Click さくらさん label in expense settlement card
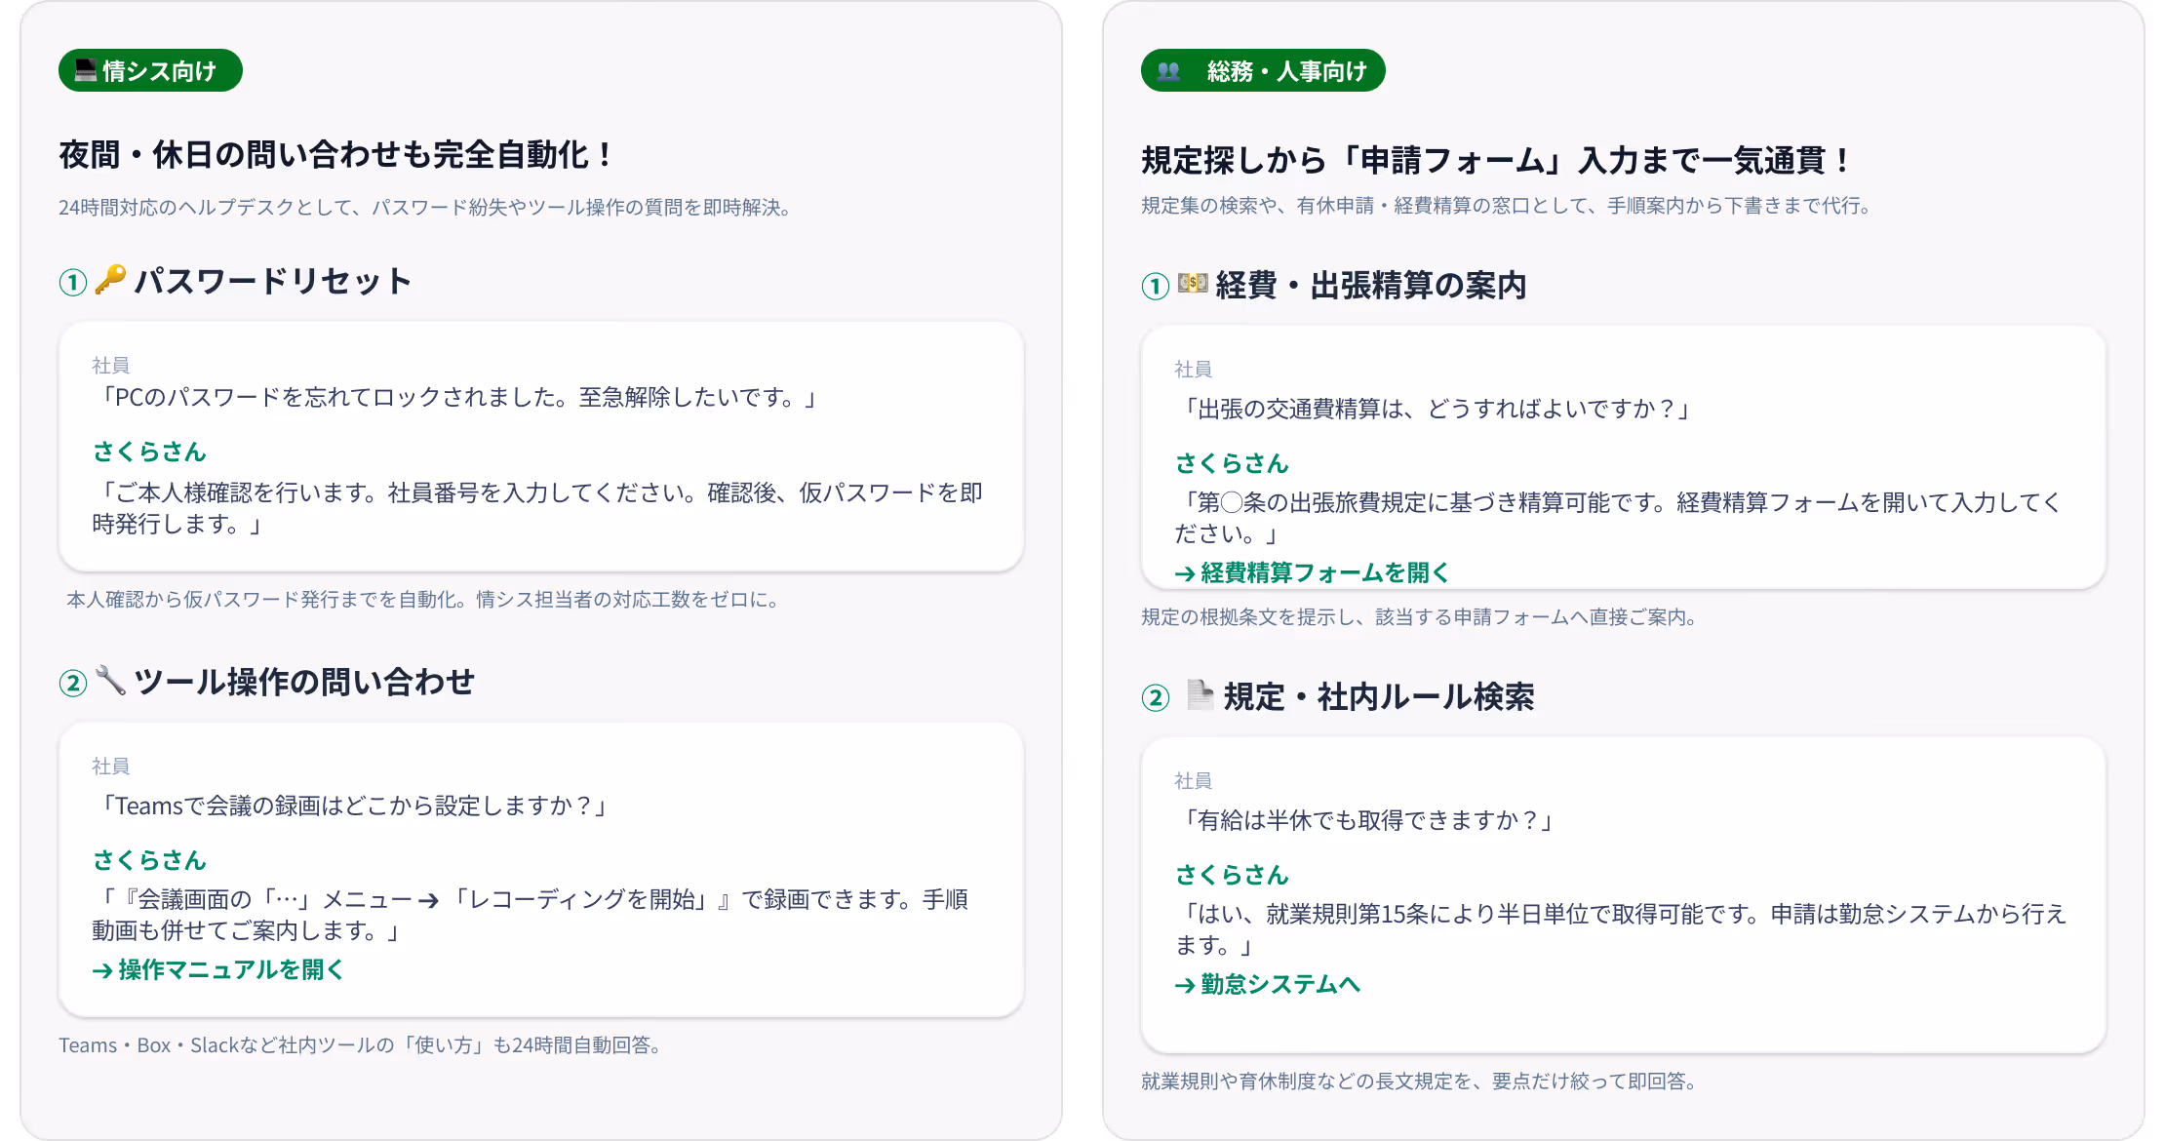The height and width of the screenshot is (1141, 2165). click(x=1232, y=463)
